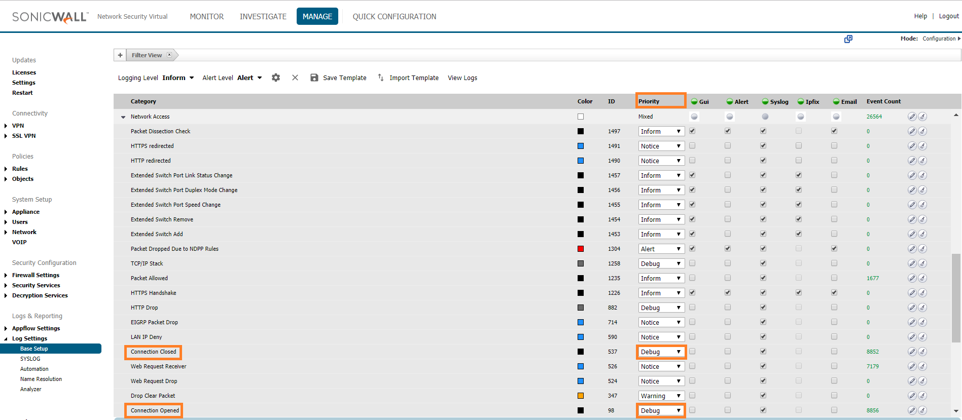Click the plus icon to add filter view
This screenshot has width=962, height=420.
click(120, 55)
